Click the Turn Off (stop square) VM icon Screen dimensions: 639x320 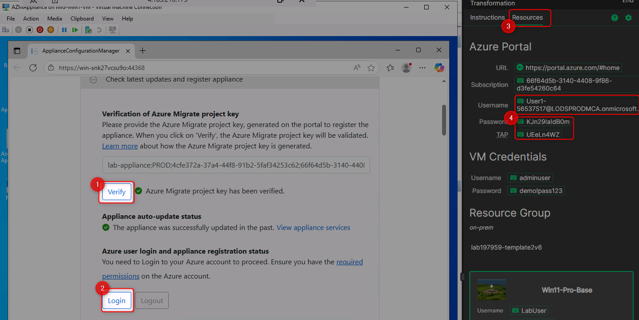(29, 30)
